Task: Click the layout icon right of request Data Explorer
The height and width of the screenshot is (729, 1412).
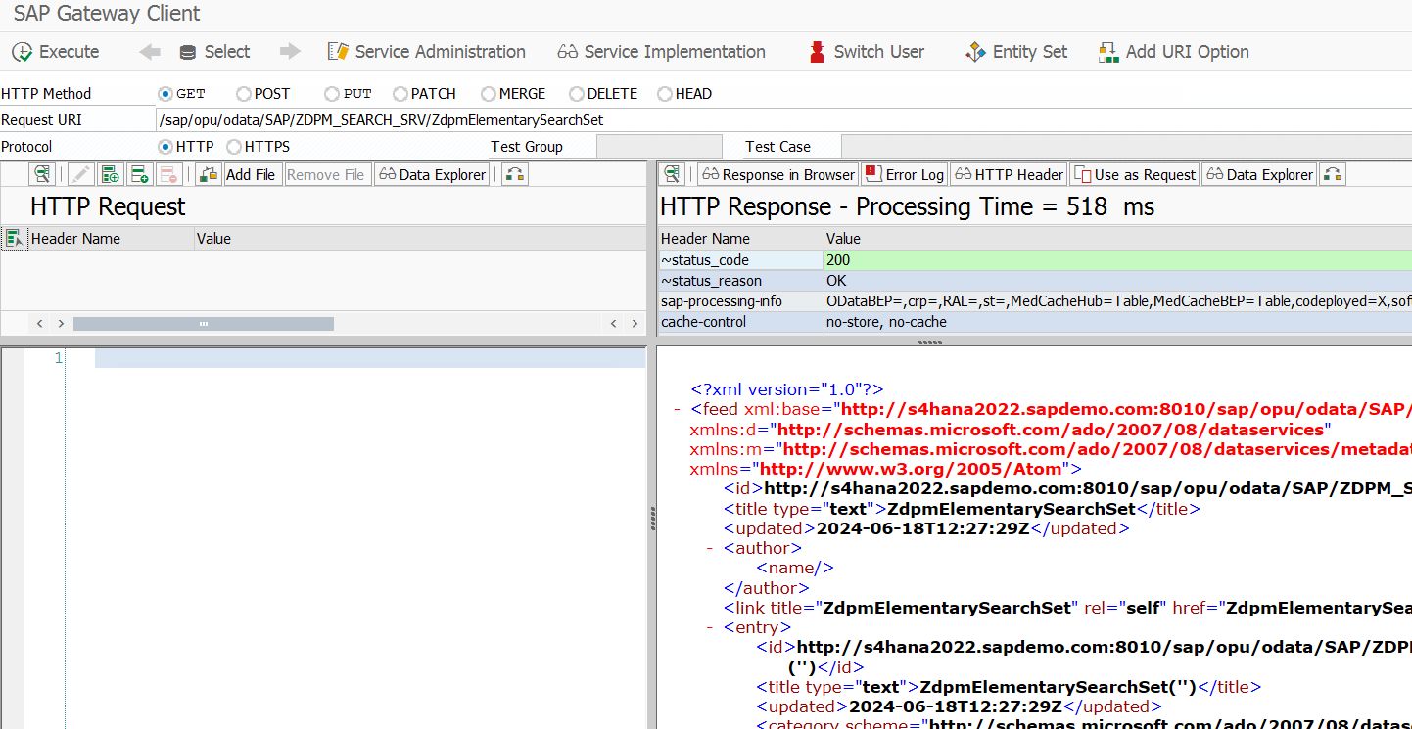Action: tap(515, 174)
